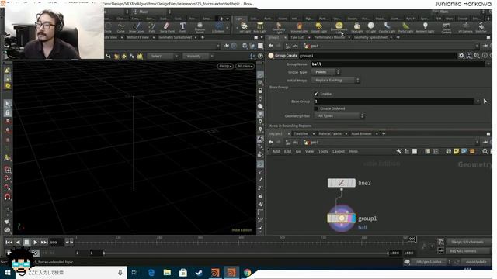
Task: Switch to the Performance Monitor tab
Action: 329,37
